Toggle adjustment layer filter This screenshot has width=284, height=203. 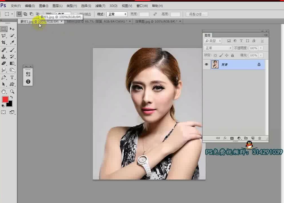point(235,41)
